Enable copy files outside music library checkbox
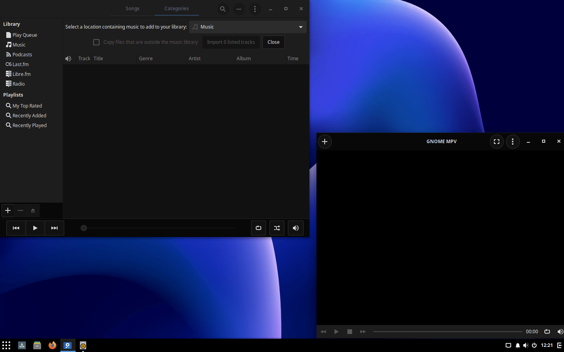564x352 pixels. click(x=96, y=42)
